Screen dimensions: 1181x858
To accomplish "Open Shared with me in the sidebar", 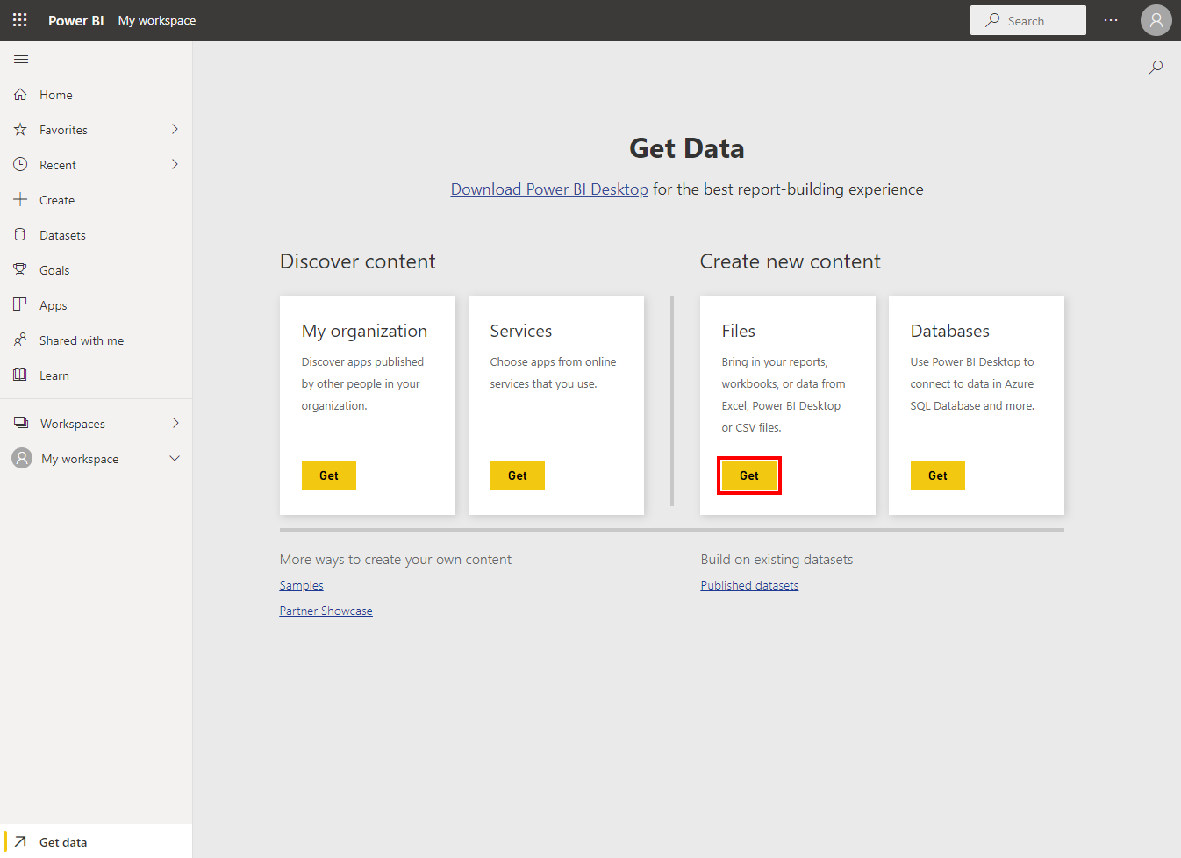I will tap(81, 340).
